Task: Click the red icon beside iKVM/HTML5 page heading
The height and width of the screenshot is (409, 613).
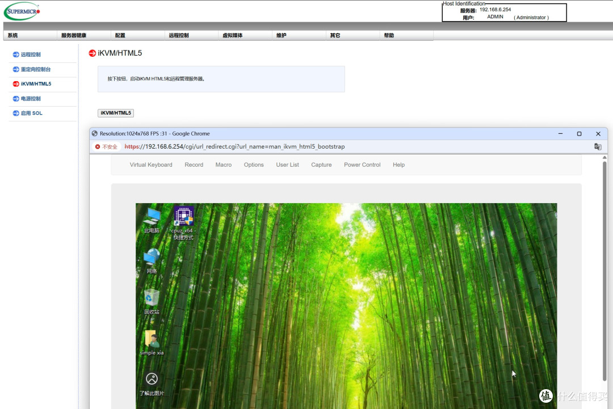Action: 93,53
